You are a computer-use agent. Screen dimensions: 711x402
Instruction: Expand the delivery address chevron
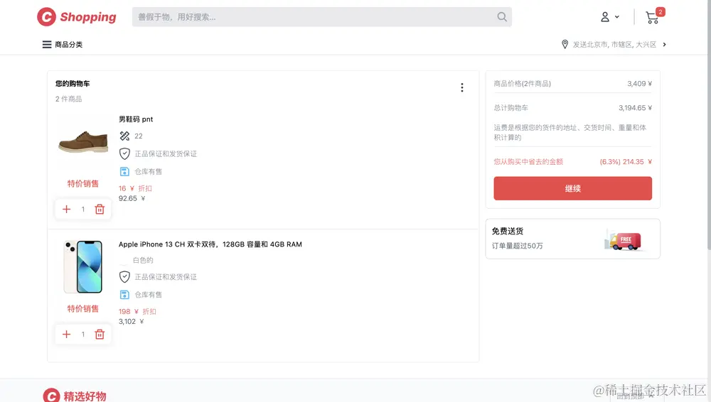[x=664, y=45]
